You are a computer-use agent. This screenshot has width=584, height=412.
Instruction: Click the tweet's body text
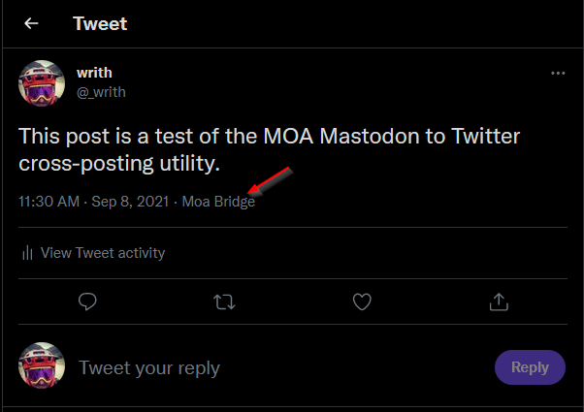(272, 150)
